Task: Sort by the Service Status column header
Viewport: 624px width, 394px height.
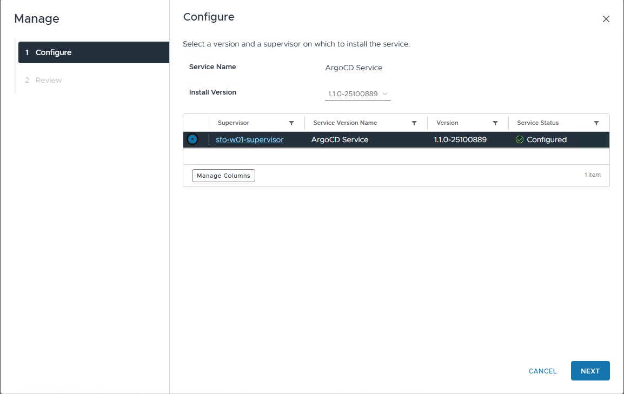Action: 537,123
